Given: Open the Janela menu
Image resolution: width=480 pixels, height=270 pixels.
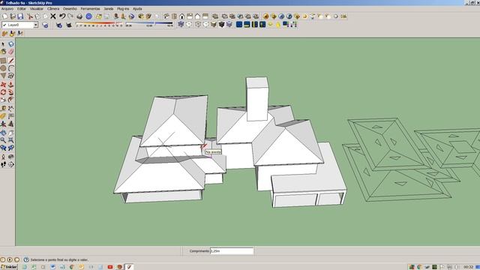Looking at the screenshot, I should click(109, 9).
